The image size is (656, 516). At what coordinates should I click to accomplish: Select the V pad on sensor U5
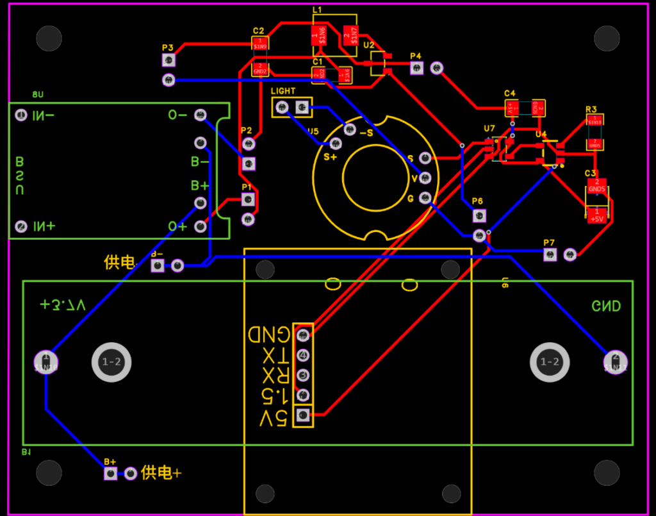point(424,178)
